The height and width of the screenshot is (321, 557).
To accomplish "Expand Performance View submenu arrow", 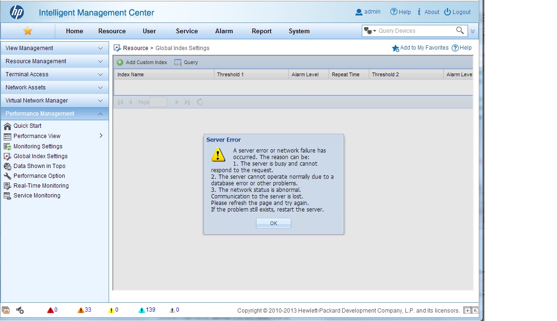I will pyautogui.click(x=101, y=136).
